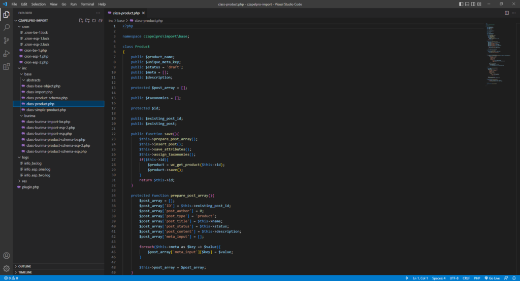
Task: Click the feedback icon in status bar
Action: tap(506, 278)
